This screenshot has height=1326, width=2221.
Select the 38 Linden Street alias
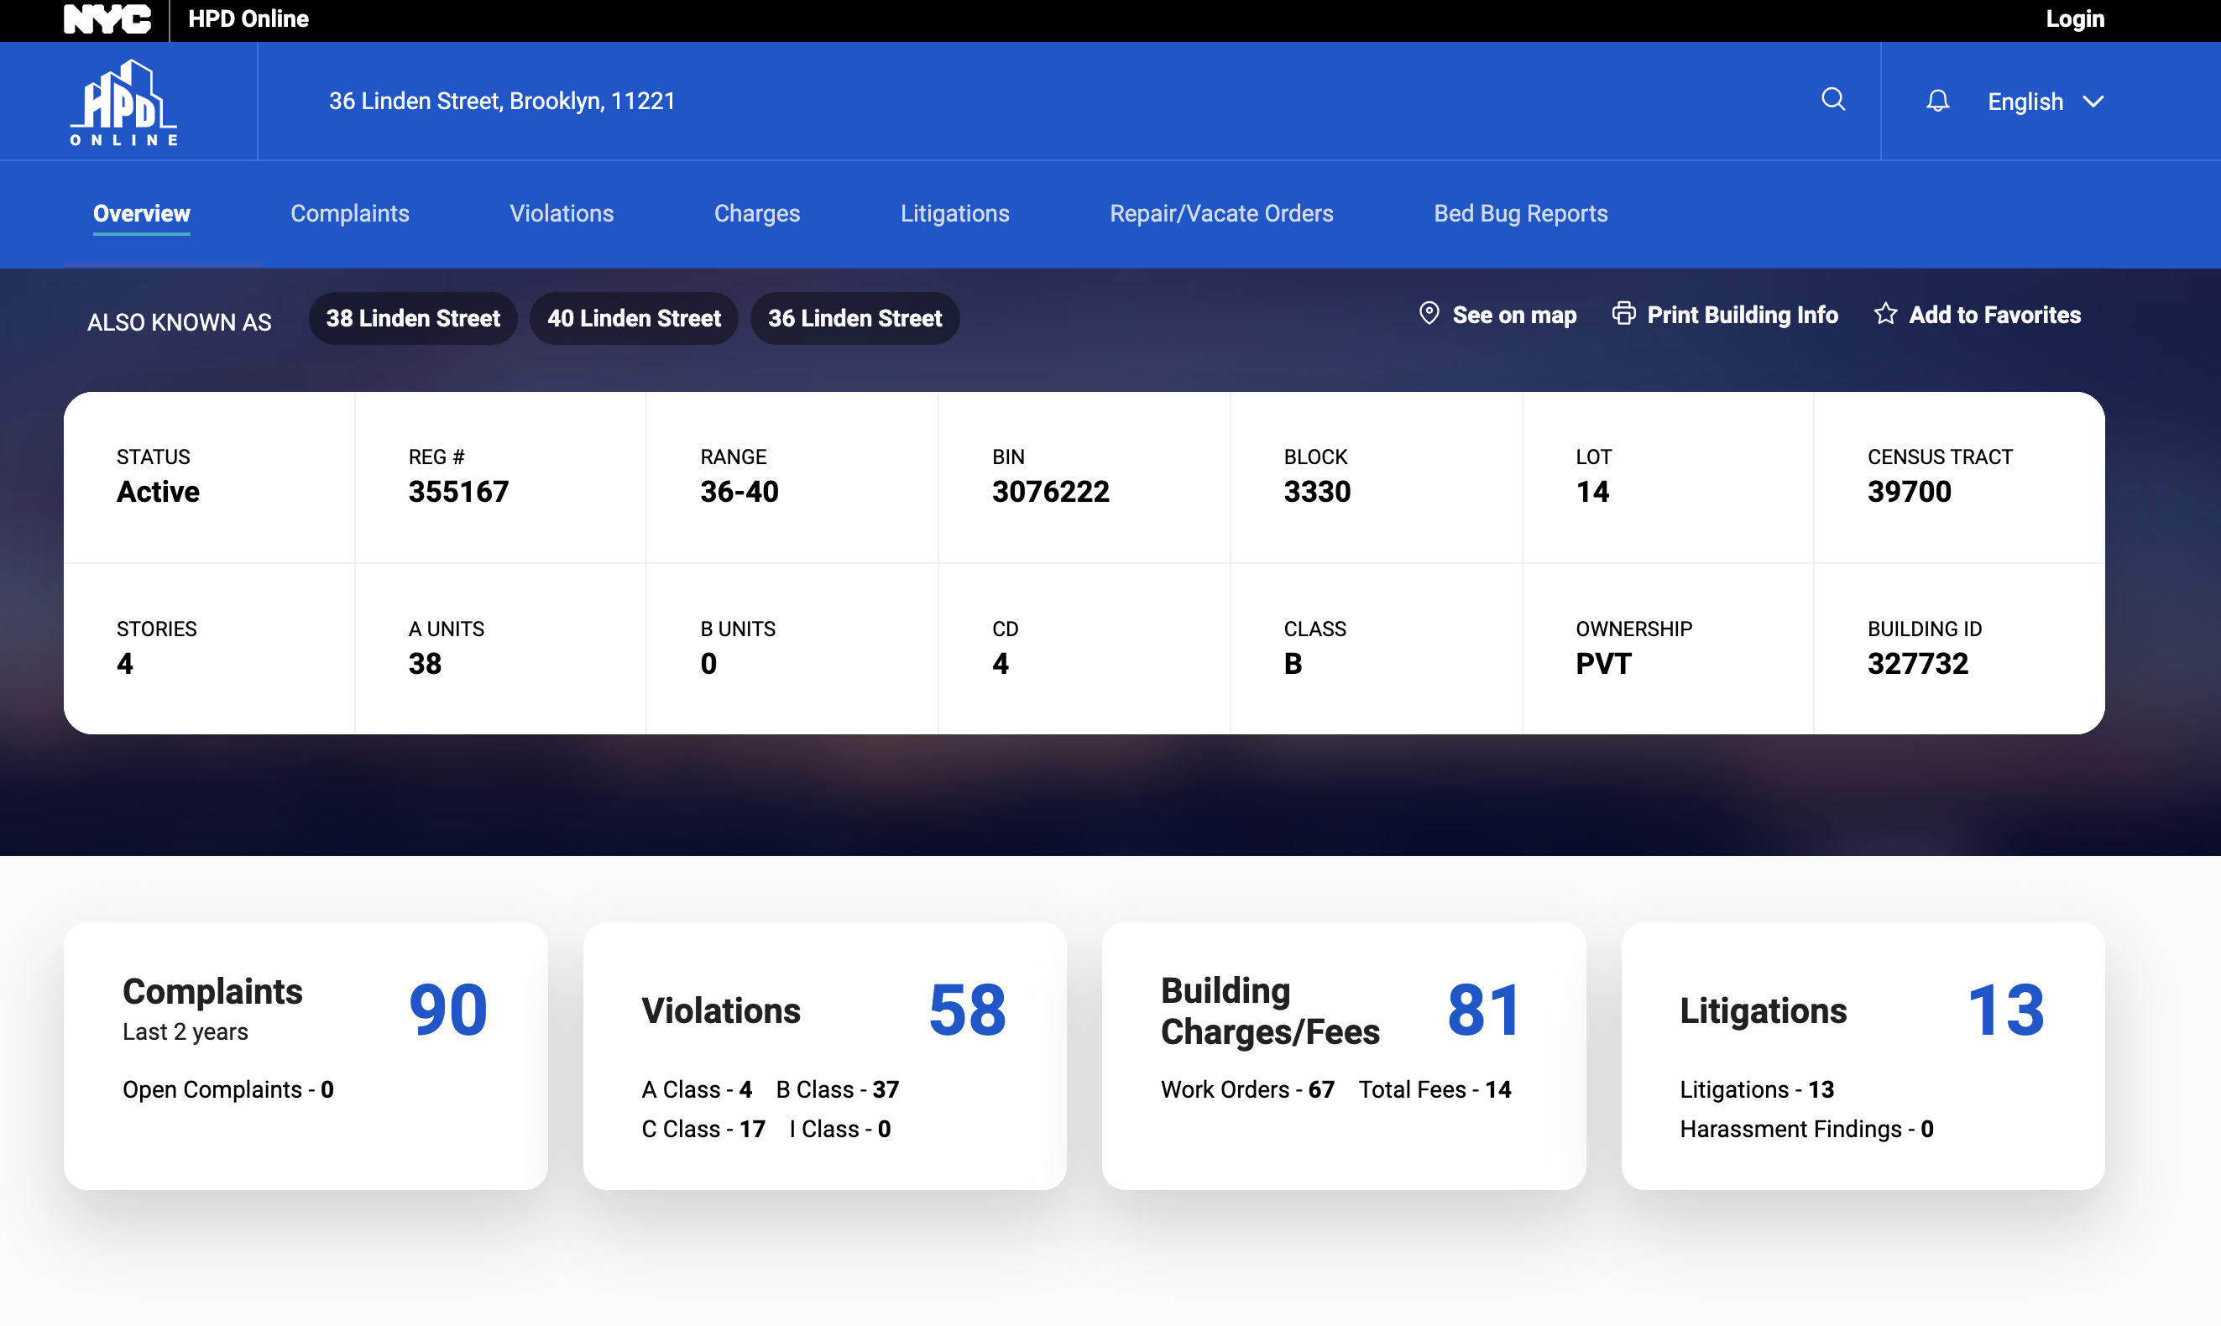pos(413,318)
